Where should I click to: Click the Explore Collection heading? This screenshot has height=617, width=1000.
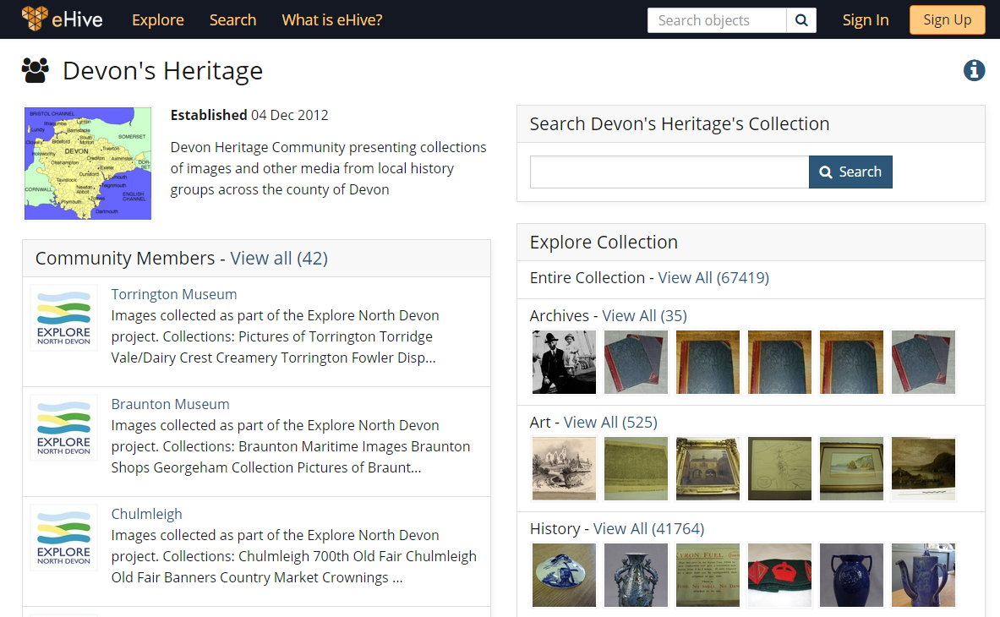click(x=604, y=243)
